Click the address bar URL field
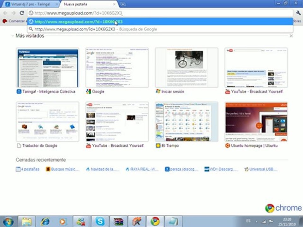Viewport: 303px width, 227px height. 160,13
